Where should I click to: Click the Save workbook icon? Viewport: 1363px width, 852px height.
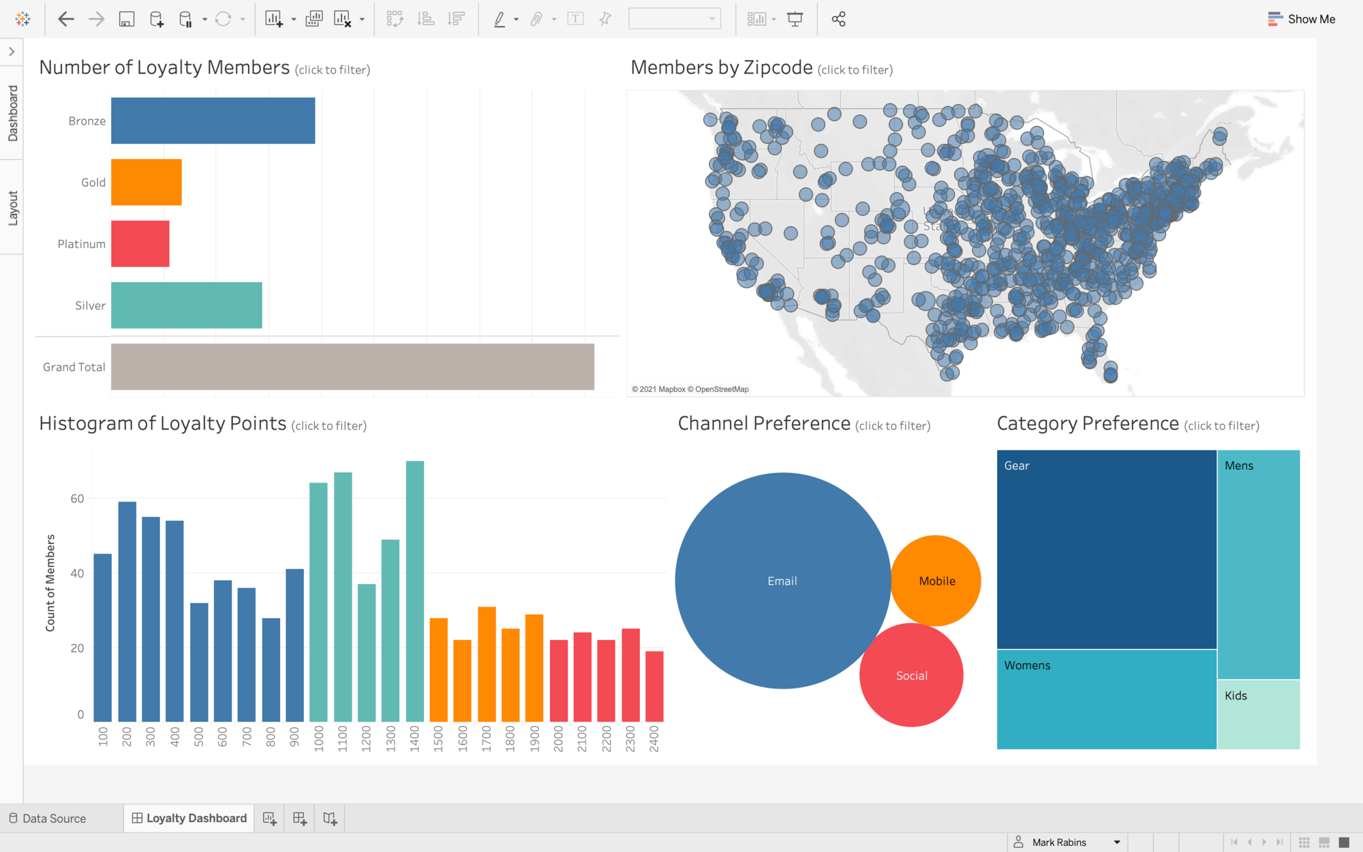pos(127,18)
